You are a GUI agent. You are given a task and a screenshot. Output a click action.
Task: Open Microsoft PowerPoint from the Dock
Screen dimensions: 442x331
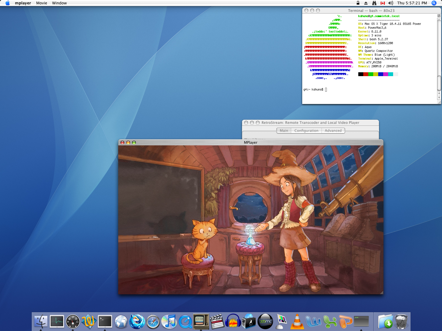(345, 321)
